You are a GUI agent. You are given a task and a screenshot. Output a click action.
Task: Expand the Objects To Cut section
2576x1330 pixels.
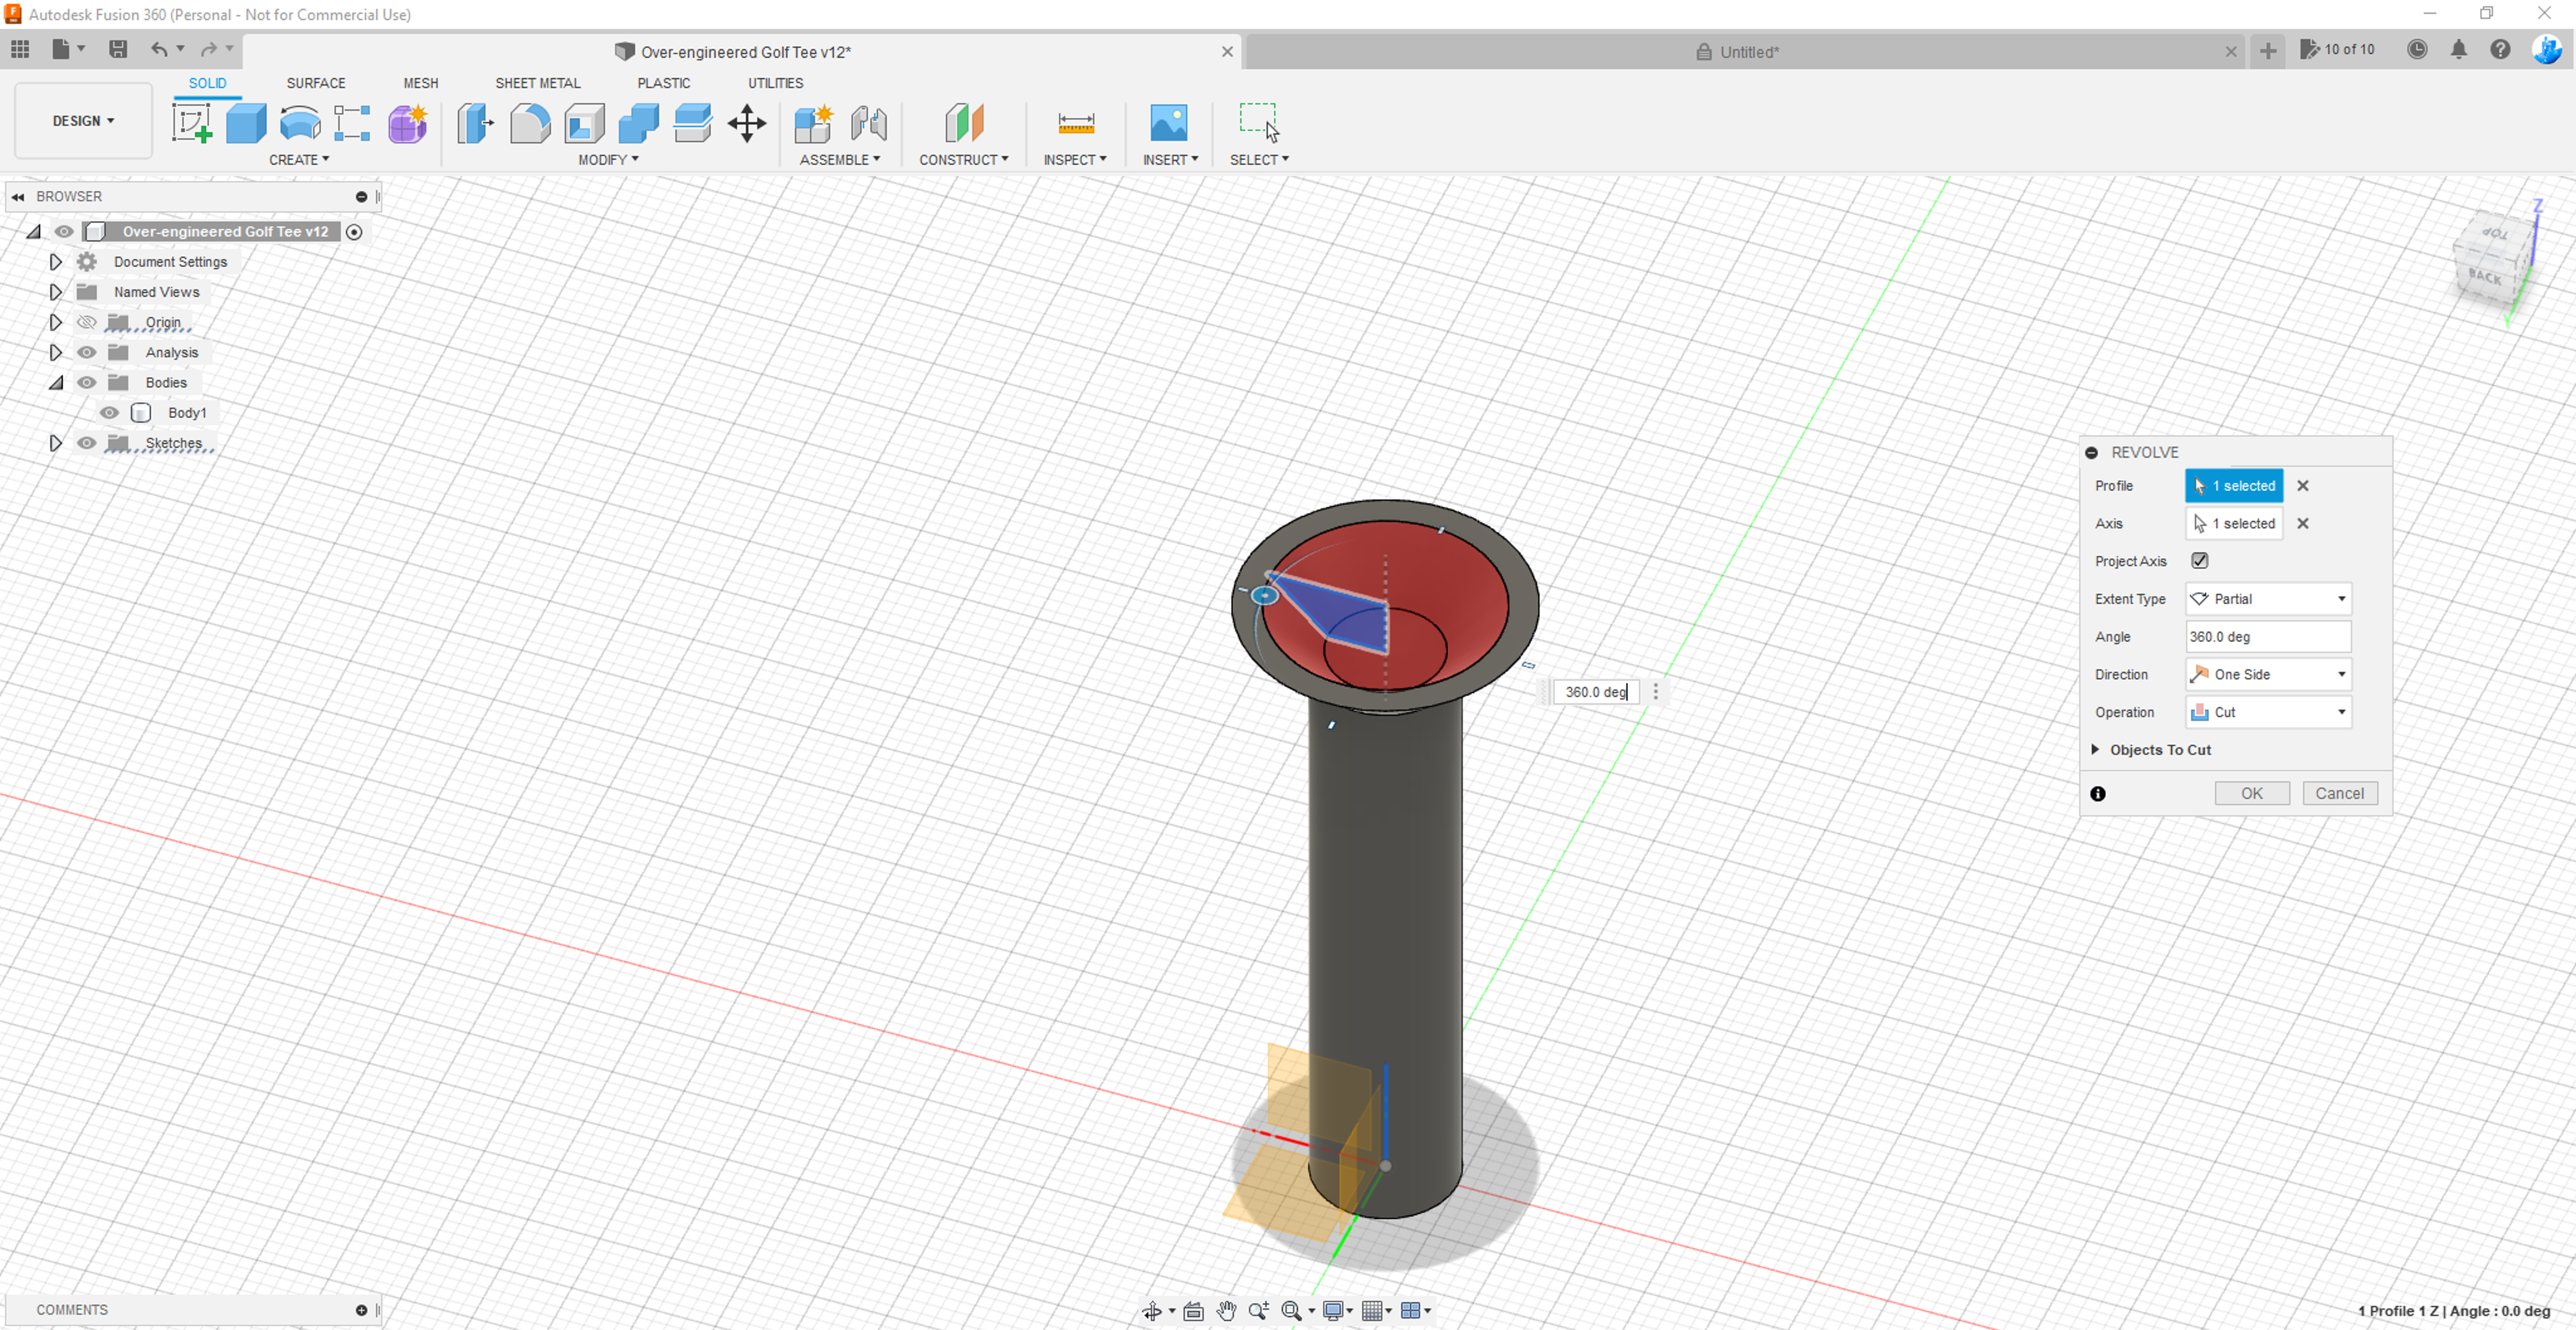point(2095,750)
